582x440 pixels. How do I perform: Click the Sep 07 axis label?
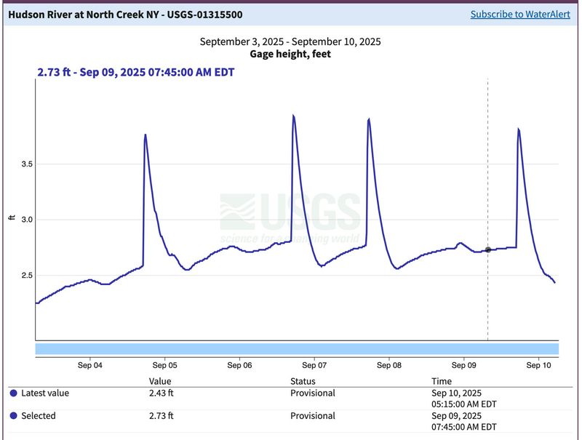pyautogui.click(x=314, y=365)
